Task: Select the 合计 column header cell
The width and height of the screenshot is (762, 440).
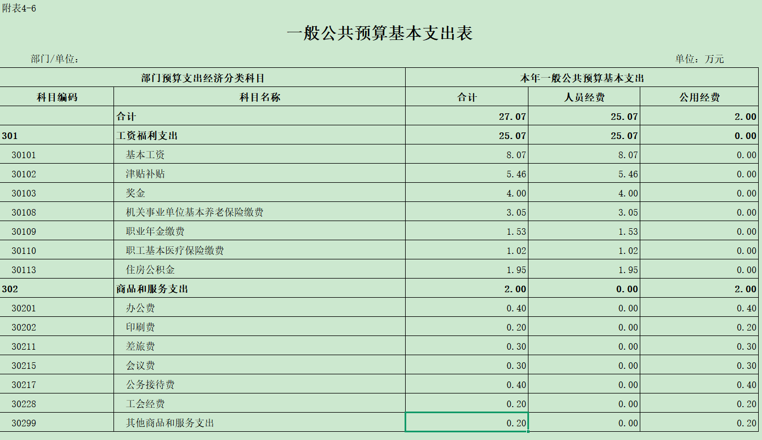Action: pyautogui.click(x=467, y=97)
